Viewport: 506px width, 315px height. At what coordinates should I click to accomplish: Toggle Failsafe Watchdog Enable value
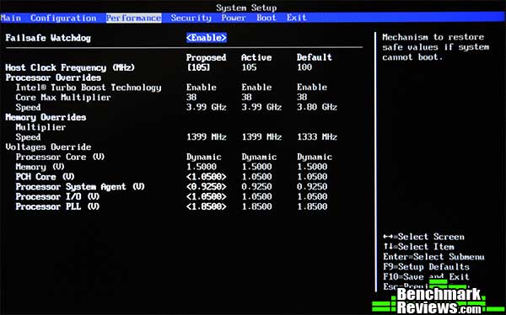click(207, 38)
